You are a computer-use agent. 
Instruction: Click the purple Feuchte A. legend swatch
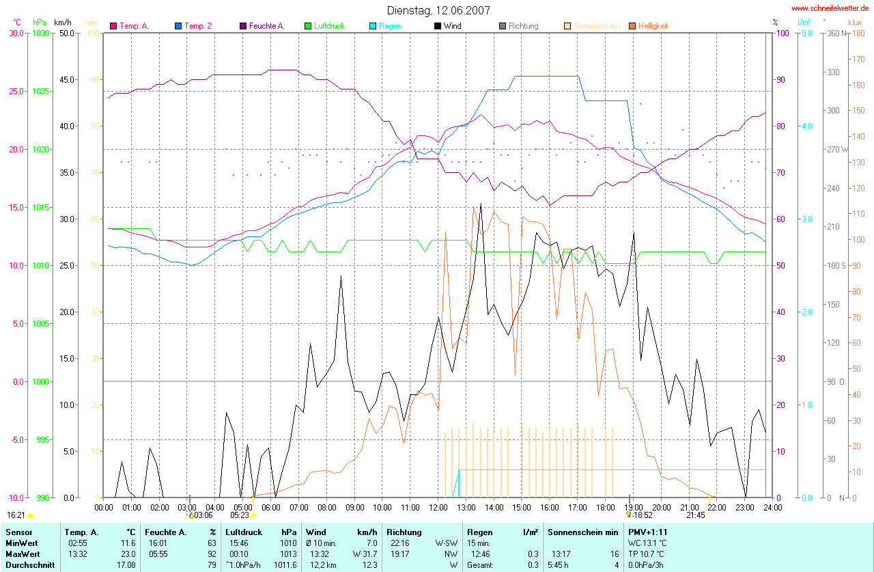(x=243, y=26)
